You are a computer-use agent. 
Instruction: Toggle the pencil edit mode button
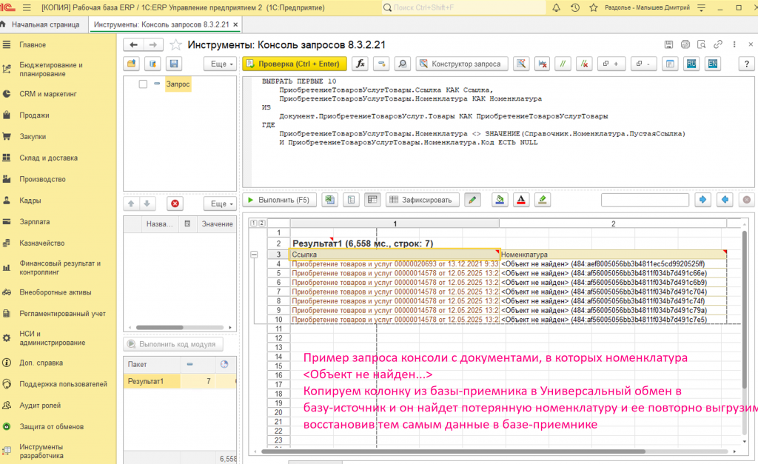[x=472, y=200]
